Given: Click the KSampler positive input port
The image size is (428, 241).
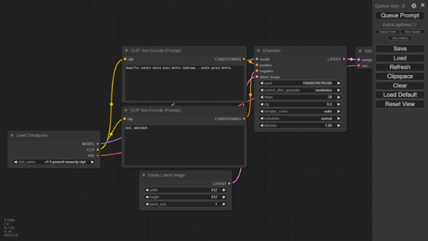Looking at the screenshot, I should pos(257,65).
